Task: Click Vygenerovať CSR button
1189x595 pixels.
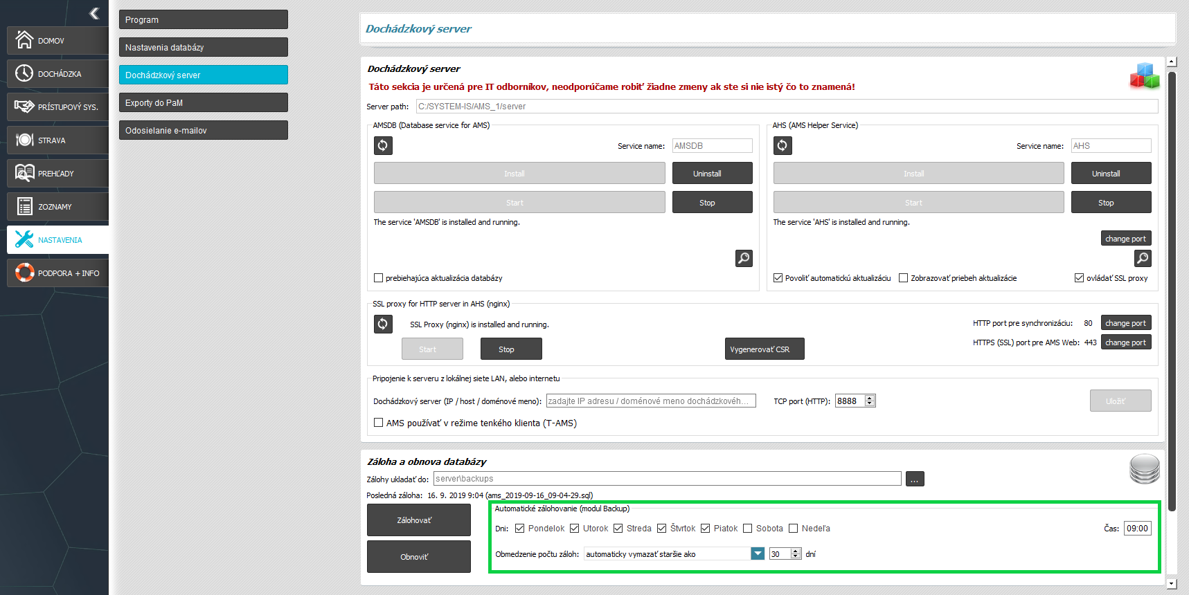Action: point(765,349)
